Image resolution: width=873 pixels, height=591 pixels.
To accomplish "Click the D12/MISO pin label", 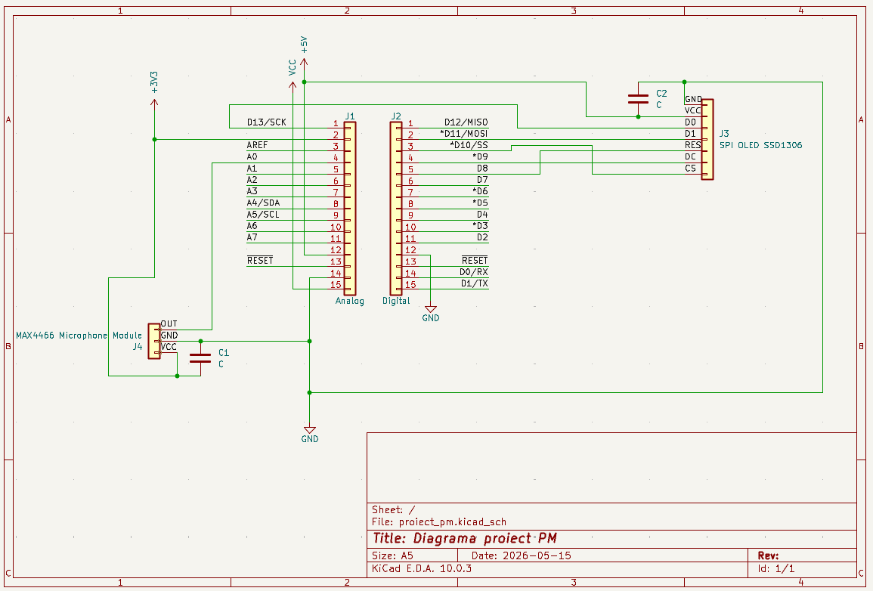I will coord(466,122).
